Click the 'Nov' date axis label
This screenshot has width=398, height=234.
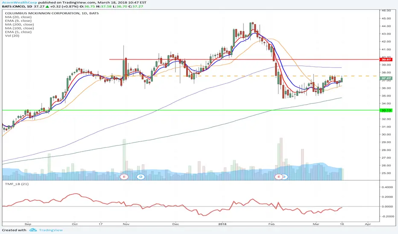[126, 224]
